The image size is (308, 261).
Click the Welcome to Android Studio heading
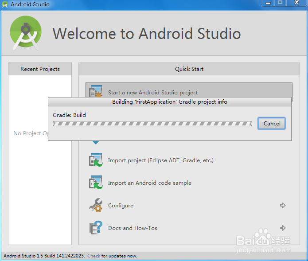tap(147, 34)
